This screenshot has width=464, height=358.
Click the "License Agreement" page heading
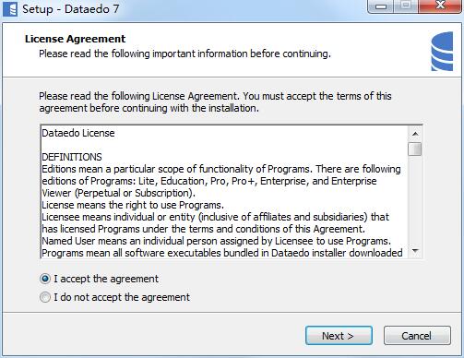[x=75, y=39]
